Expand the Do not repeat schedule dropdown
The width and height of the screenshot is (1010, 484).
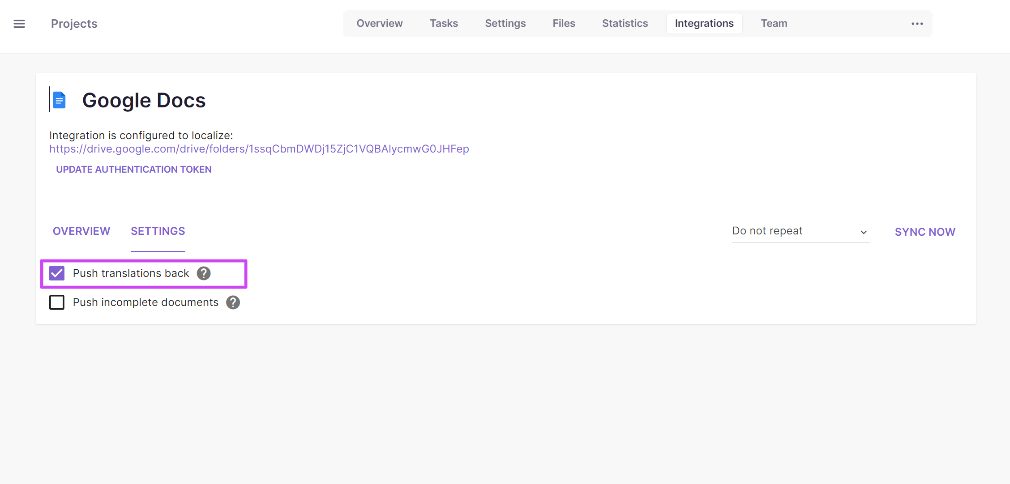pos(800,231)
